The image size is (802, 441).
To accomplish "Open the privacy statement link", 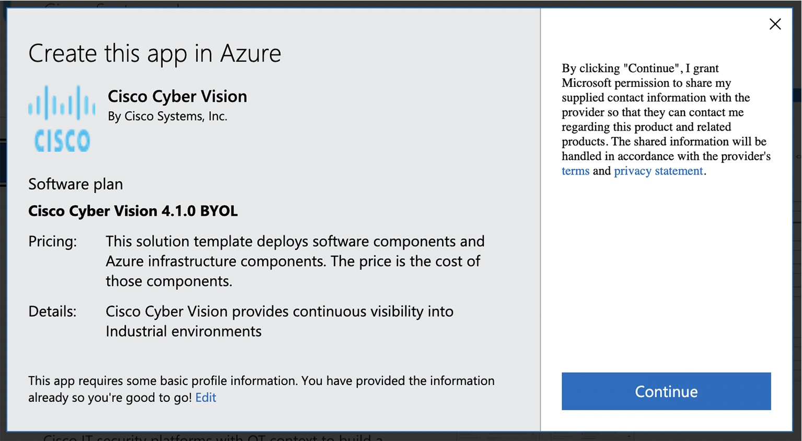I will (x=658, y=171).
